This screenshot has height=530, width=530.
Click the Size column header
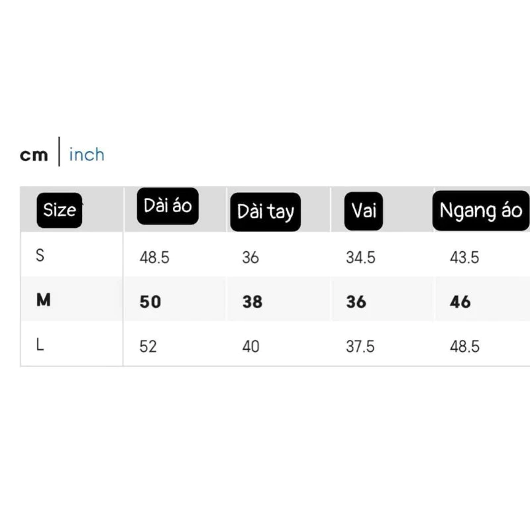pos(60,211)
